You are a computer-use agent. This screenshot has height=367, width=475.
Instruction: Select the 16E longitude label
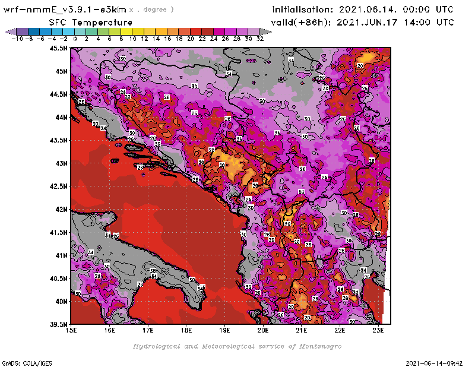pos(110,330)
